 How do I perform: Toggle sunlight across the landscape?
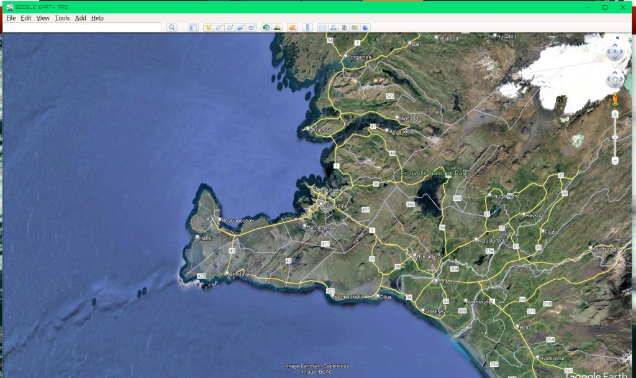point(276,27)
